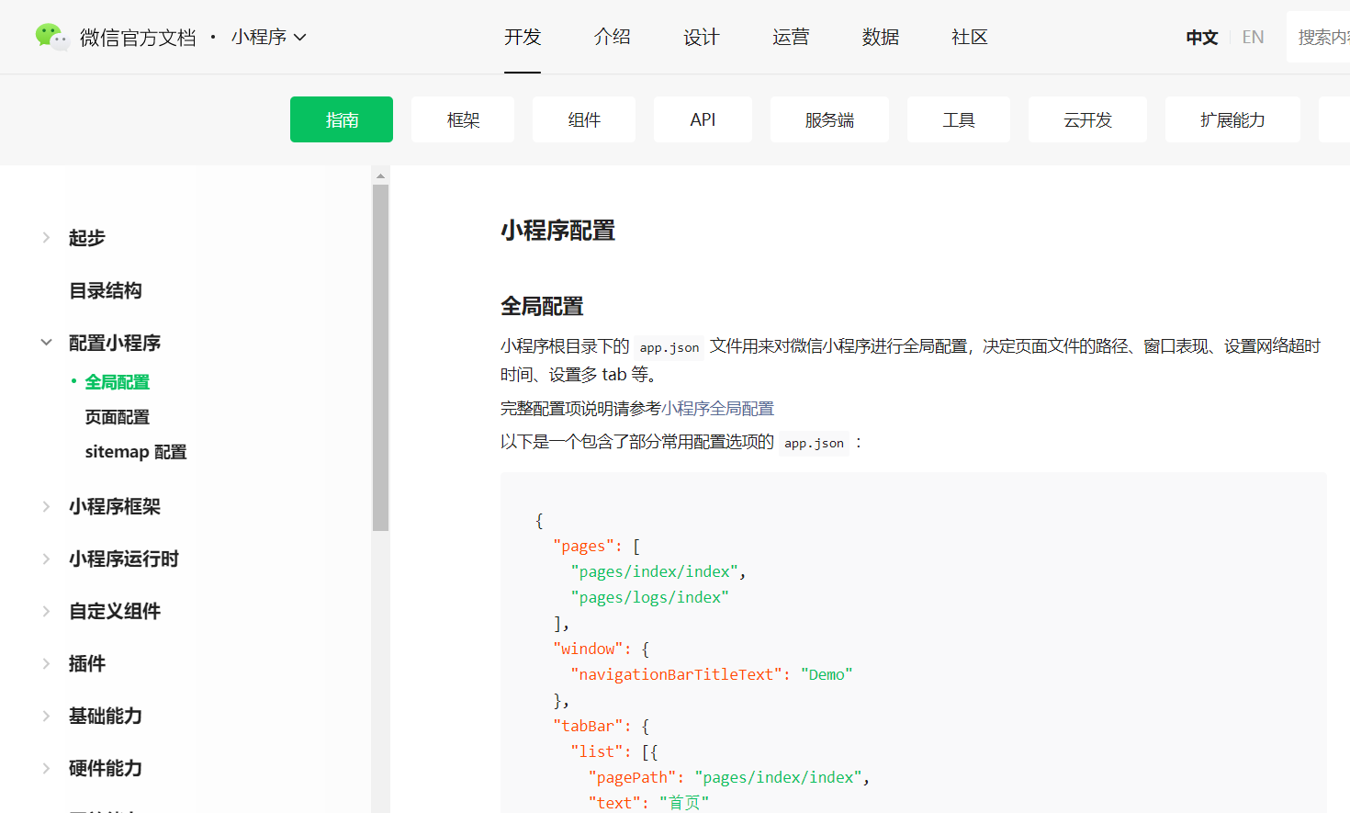The height and width of the screenshot is (813, 1350).
Task: Select the 组件 sub-tab
Action: pos(584,119)
